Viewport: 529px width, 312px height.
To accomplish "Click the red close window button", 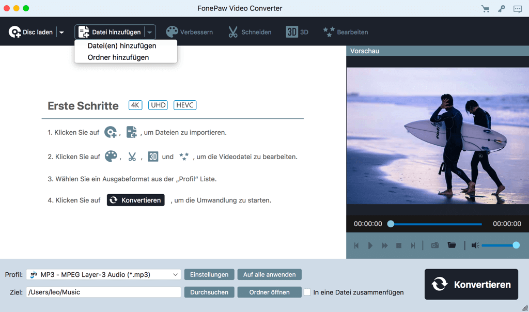I will 7,8.
